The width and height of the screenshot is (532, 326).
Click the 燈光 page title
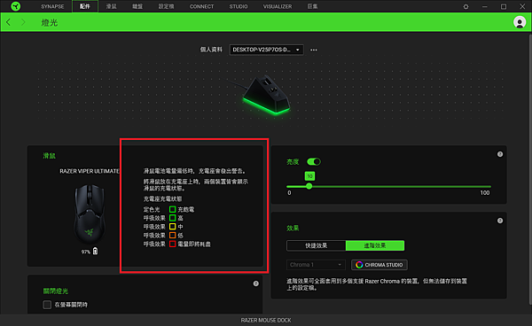pyautogui.click(x=50, y=23)
